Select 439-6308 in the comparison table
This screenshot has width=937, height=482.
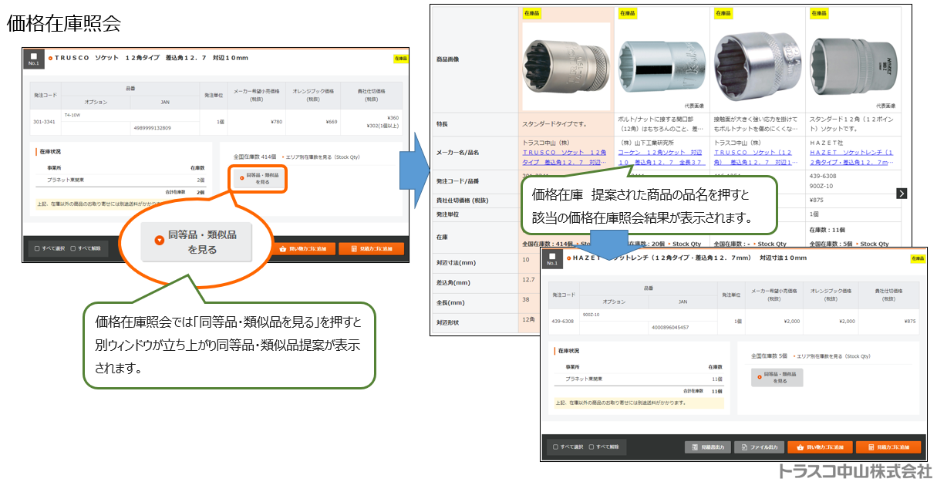[822, 176]
